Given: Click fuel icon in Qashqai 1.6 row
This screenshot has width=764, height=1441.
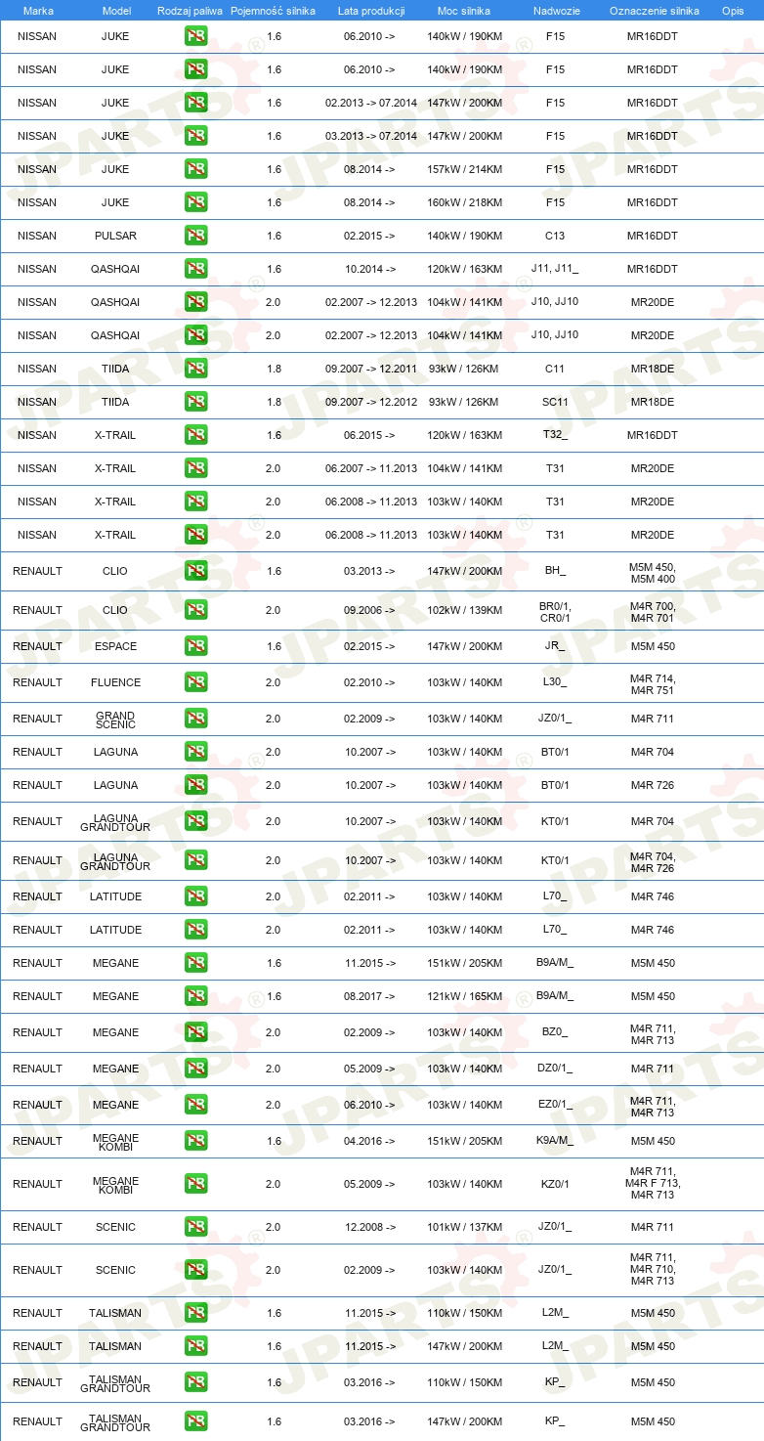Looking at the screenshot, I should 195,269.
